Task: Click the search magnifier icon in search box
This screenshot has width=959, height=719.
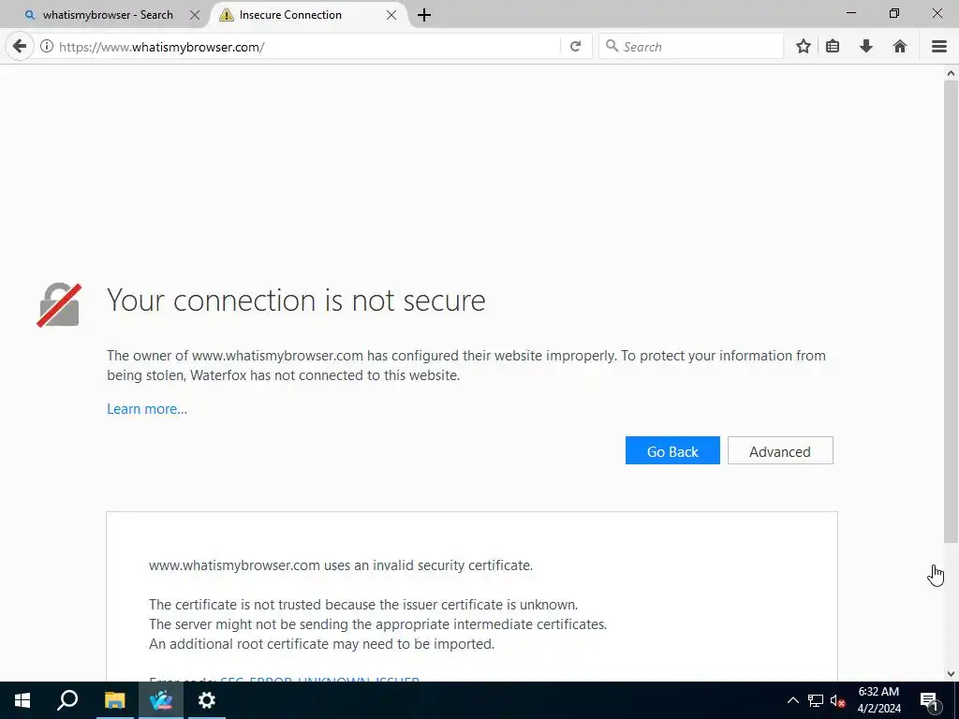Action: pos(612,46)
